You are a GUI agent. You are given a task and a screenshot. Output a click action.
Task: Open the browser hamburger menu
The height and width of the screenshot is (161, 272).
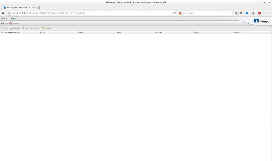tap(269, 13)
